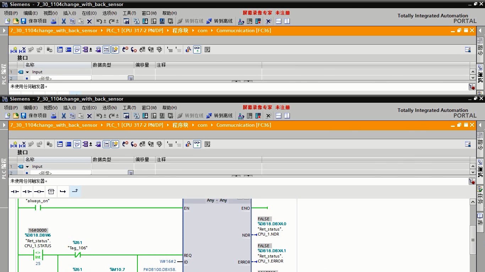Collapse the Input section in the upper interface table
Image resolution: width=485 pixels, height=272 pixels.
point(27,72)
